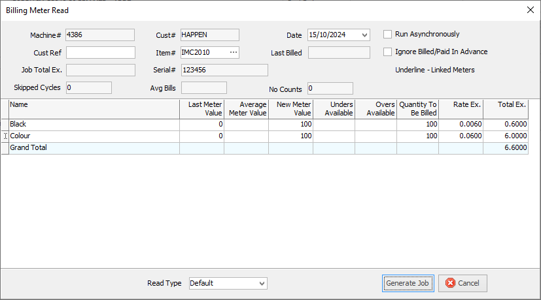Select the Black row New Meter Value

tap(290, 125)
